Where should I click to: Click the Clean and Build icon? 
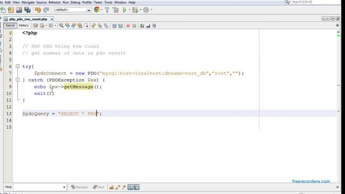(115, 10)
